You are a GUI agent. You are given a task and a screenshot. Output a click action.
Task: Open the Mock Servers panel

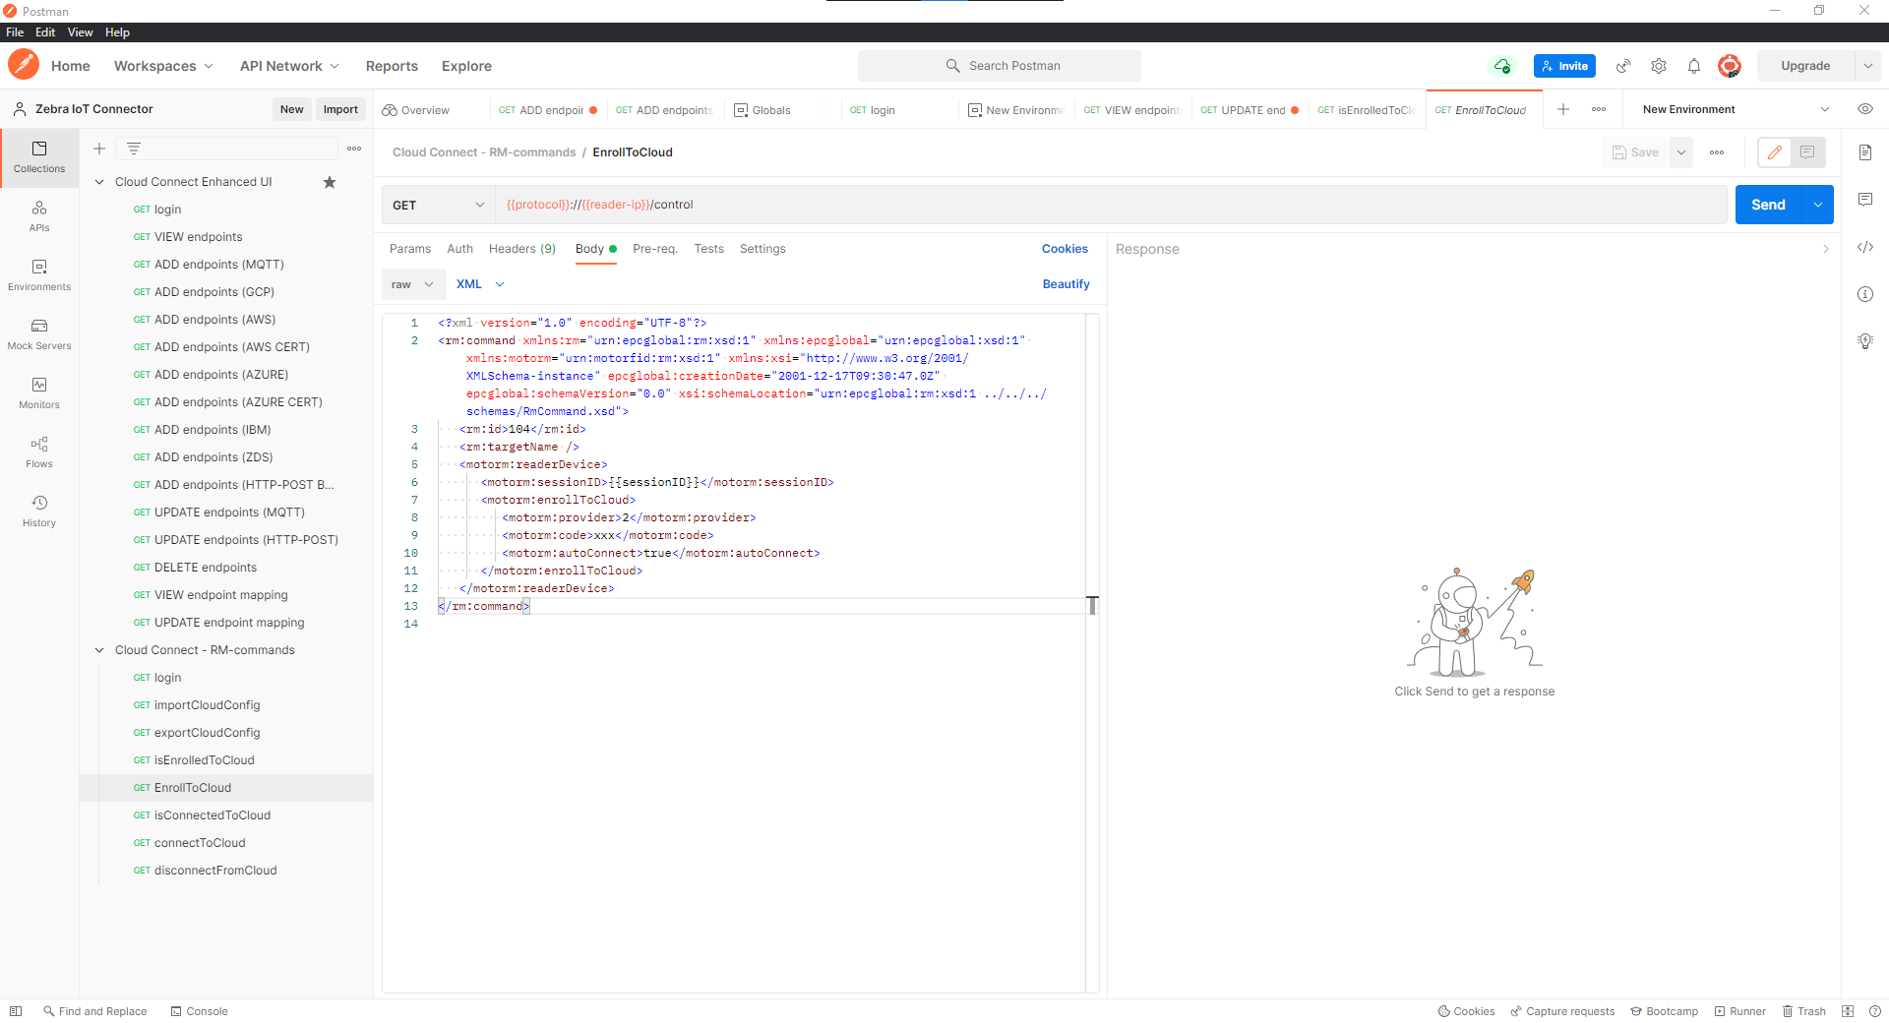pos(39,333)
